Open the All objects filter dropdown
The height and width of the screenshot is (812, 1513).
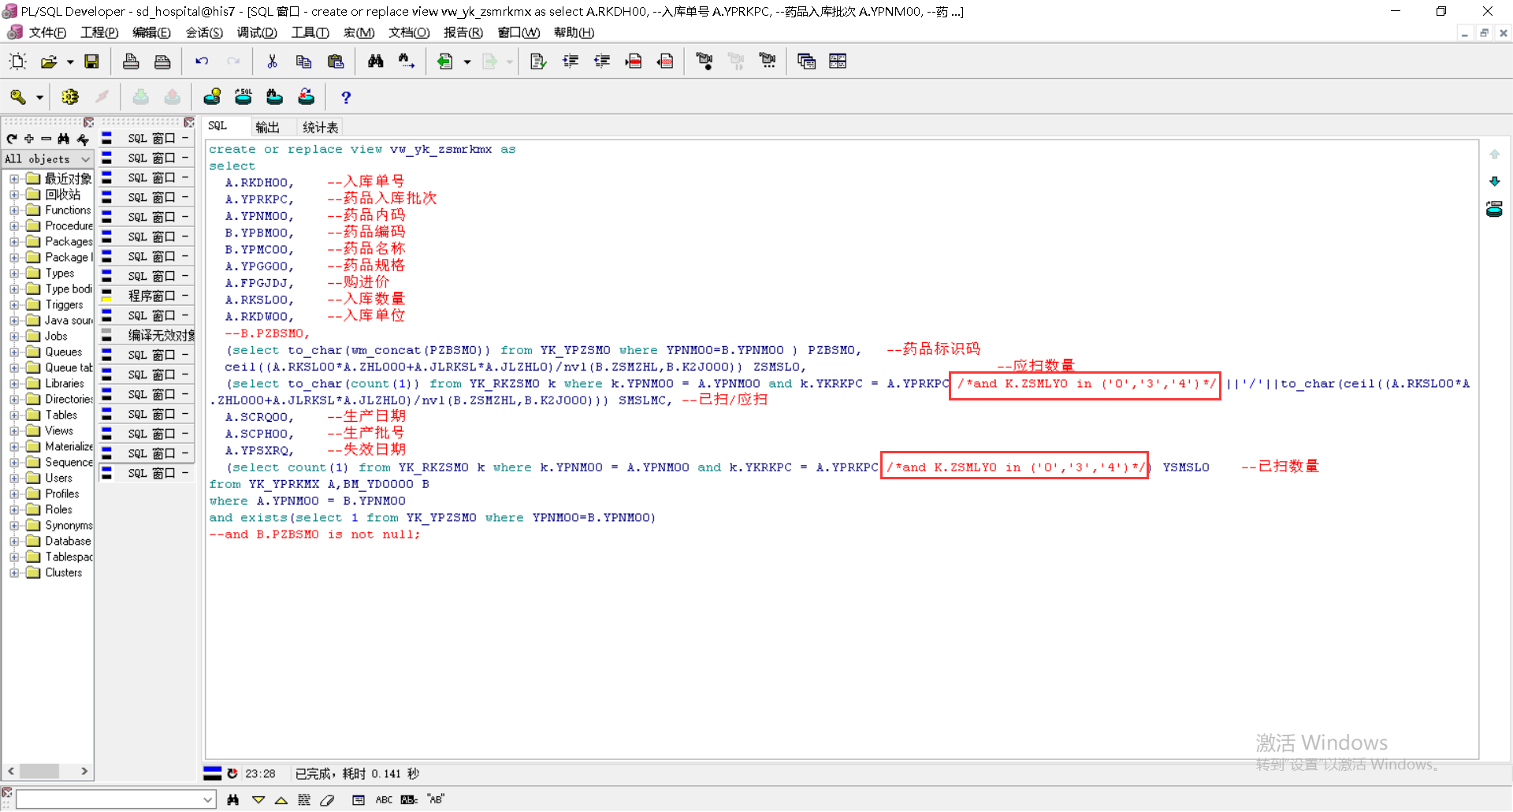(85, 159)
